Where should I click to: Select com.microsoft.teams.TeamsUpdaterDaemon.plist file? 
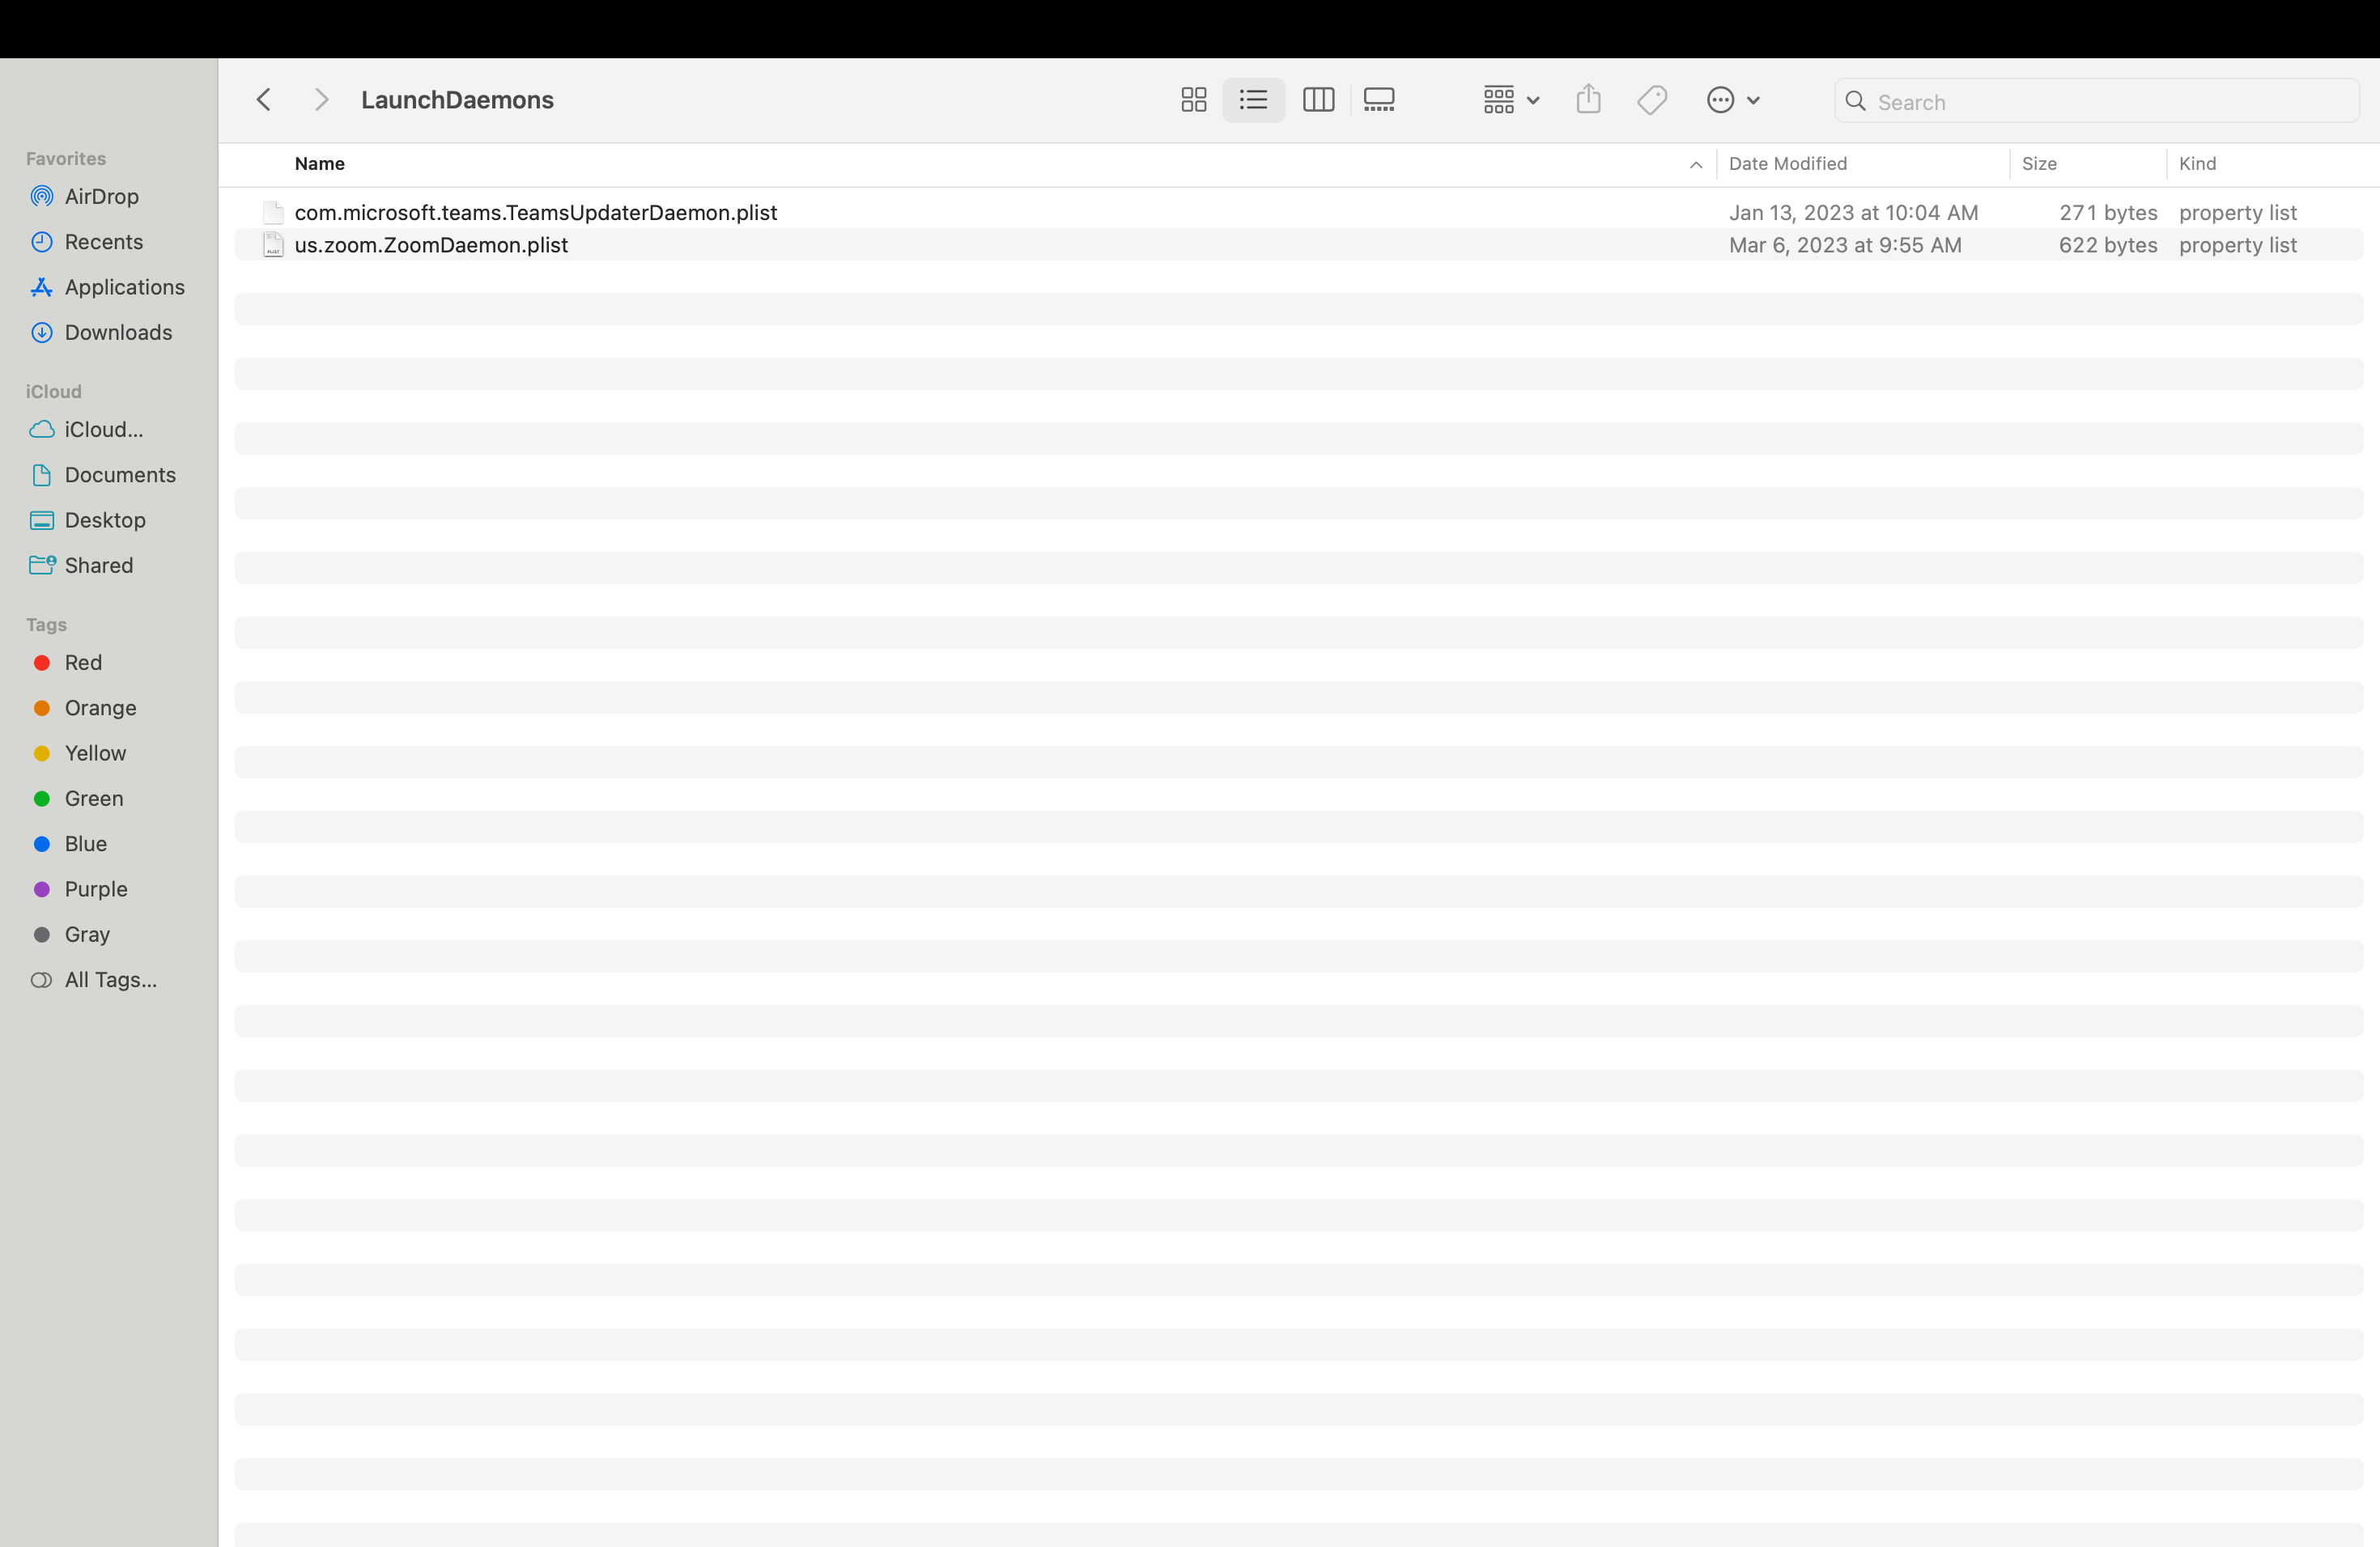[535, 213]
